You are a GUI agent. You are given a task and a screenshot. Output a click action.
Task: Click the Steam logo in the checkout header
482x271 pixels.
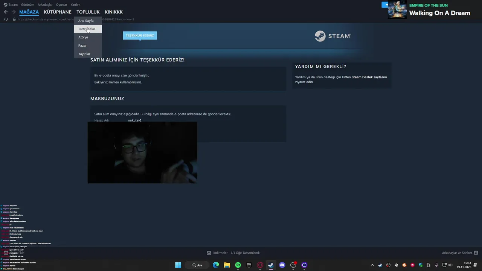coord(333,36)
